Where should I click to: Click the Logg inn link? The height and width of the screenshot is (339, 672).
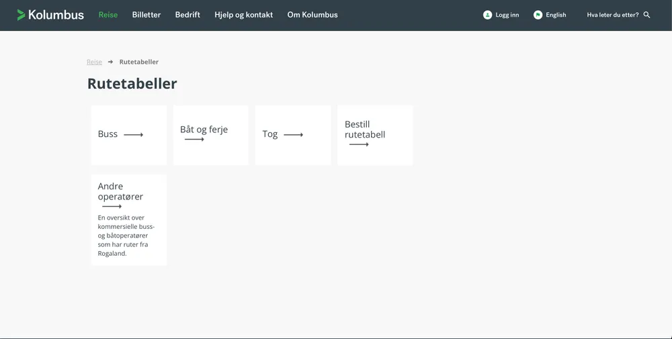507,15
